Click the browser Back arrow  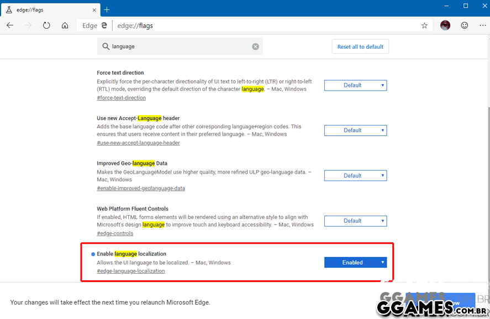10,25
